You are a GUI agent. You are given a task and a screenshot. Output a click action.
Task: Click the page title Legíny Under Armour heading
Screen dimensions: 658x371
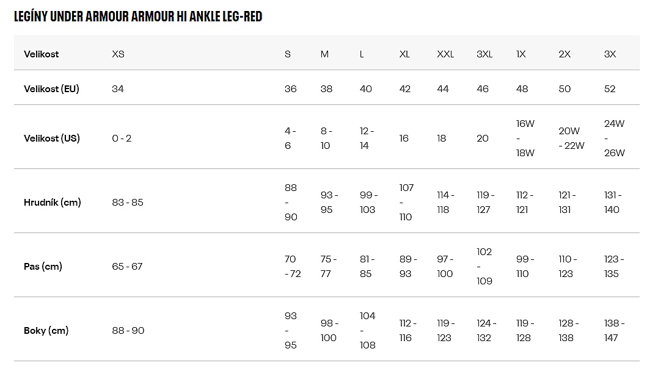tap(138, 16)
